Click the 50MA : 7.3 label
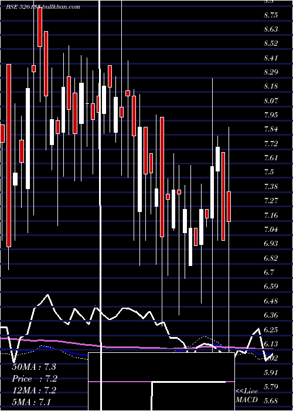Viewport: 293px width, 411px height. (34, 367)
